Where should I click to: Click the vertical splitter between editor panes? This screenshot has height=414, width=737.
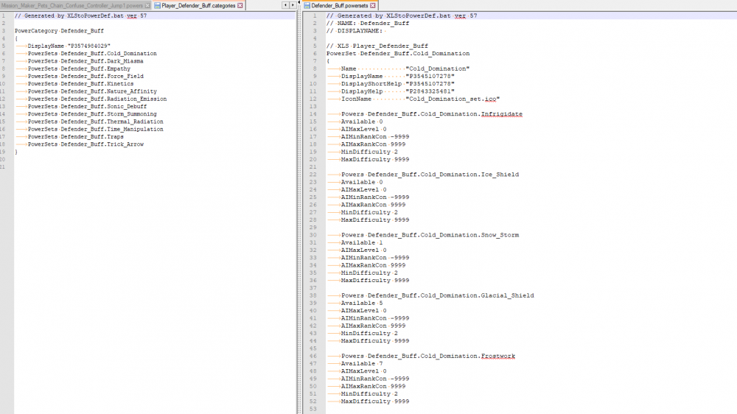click(x=300, y=206)
